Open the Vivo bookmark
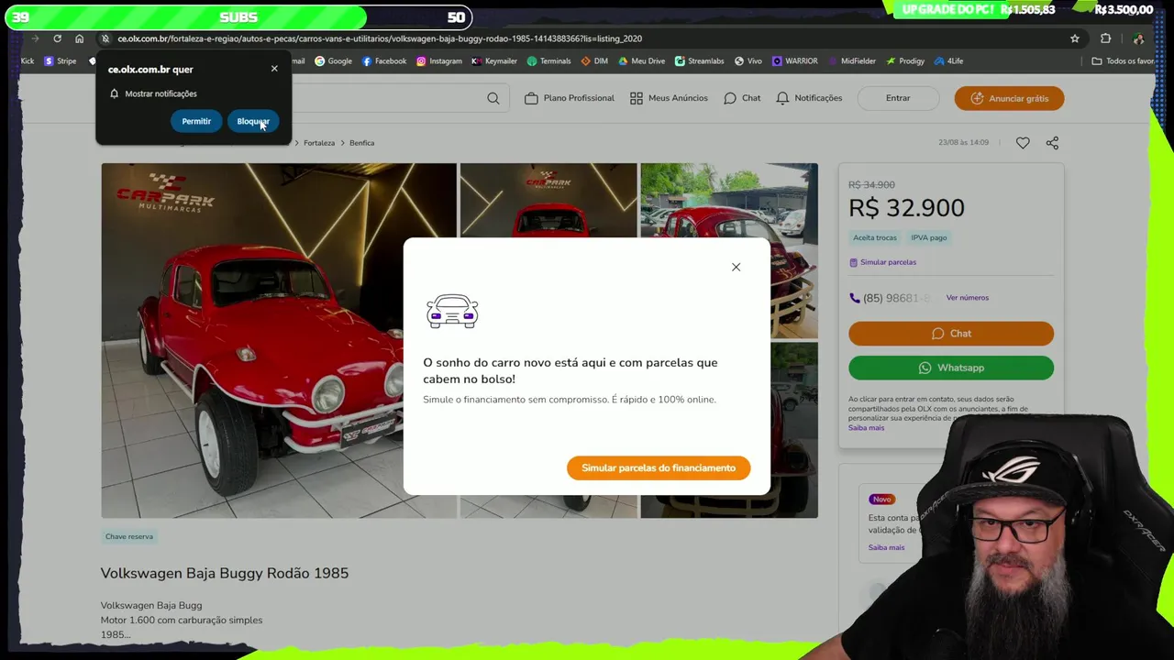 click(x=748, y=61)
